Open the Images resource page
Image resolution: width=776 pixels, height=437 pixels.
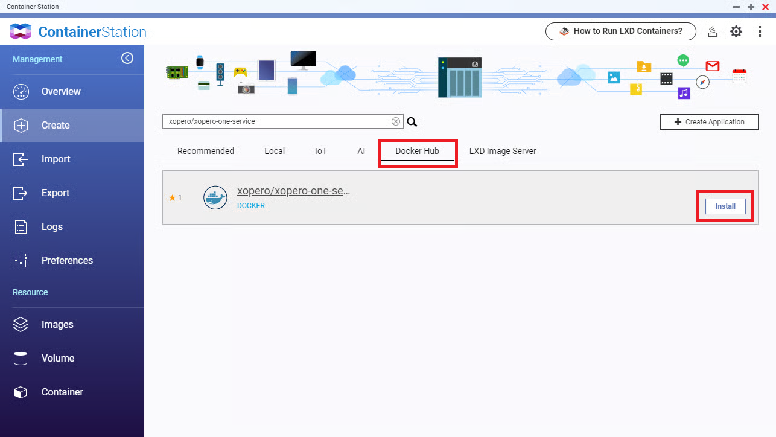point(72,325)
